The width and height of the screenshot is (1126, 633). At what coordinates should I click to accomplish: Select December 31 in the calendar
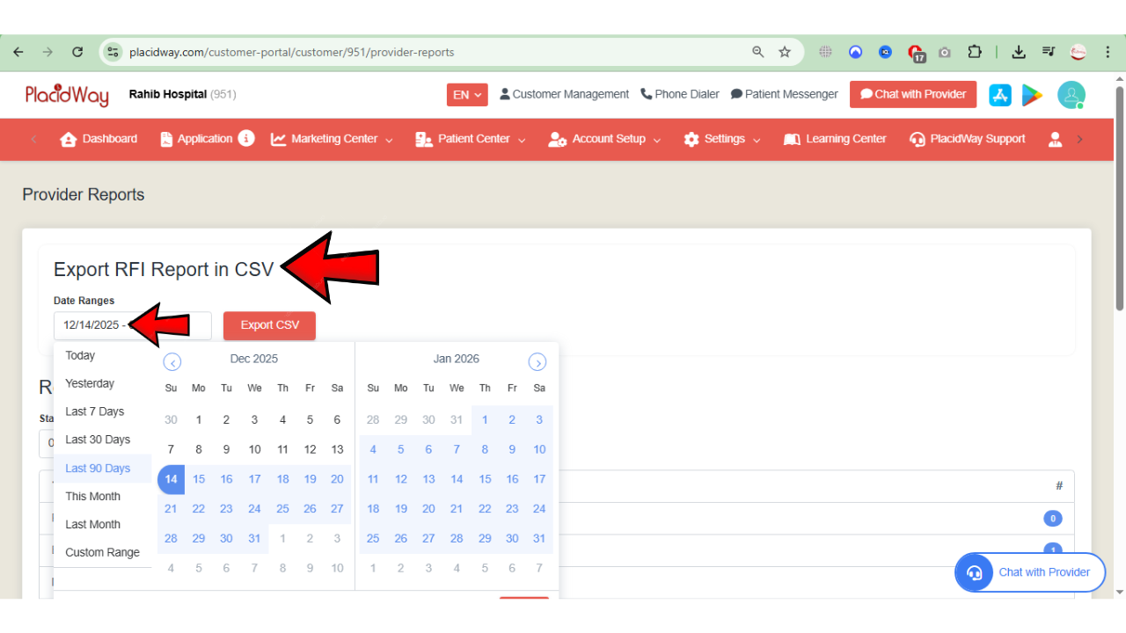pyautogui.click(x=254, y=538)
